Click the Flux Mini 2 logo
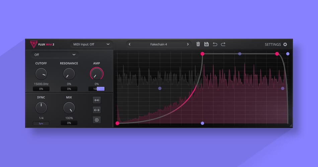The image size is (318, 167). (x=42, y=44)
